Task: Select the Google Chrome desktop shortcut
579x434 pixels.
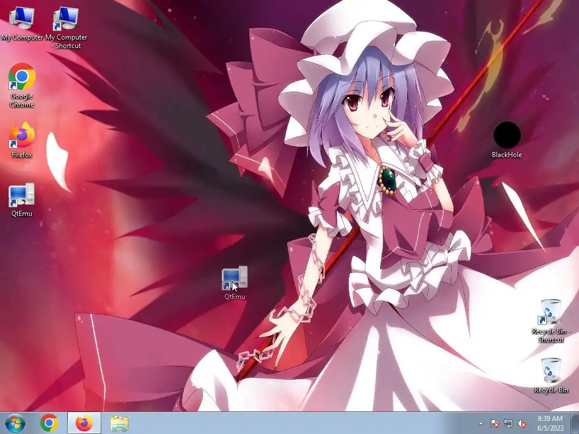Action: pyautogui.click(x=22, y=86)
